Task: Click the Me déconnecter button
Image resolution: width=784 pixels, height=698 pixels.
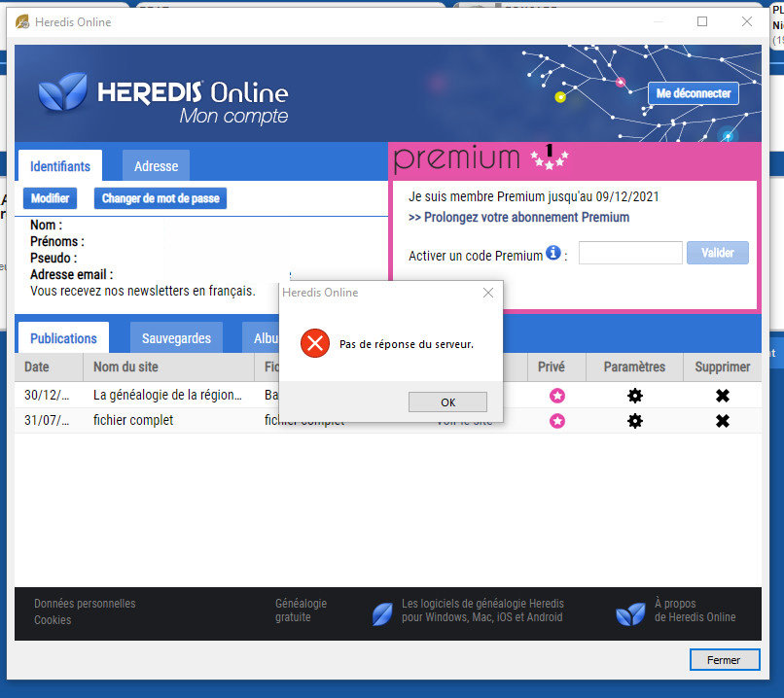Action: coord(693,93)
